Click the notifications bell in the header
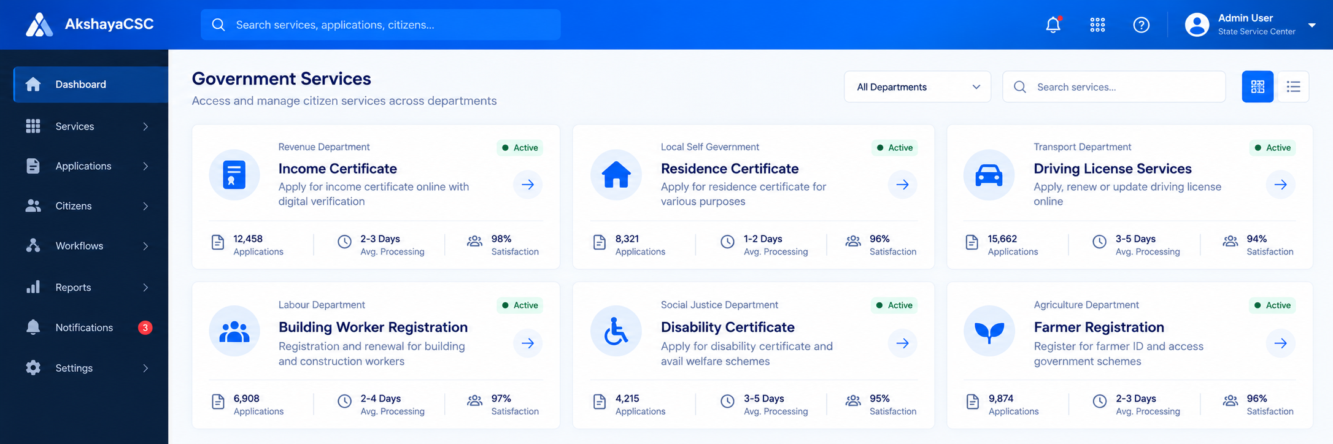Screen dimensions: 1333x444 (x=1053, y=25)
